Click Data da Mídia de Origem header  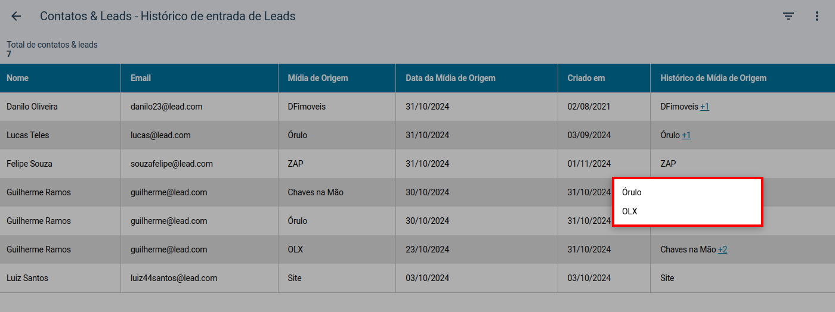(450, 78)
